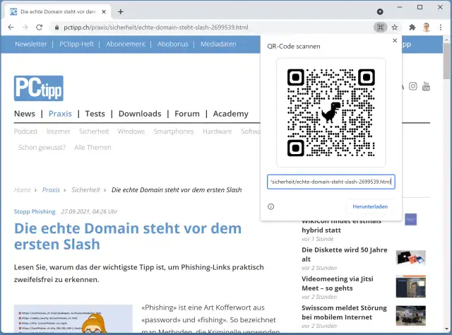Open the Extensions puzzle icon
Viewport: 452px width, 335px height.
pyautogui.click(x=412, y=27)
